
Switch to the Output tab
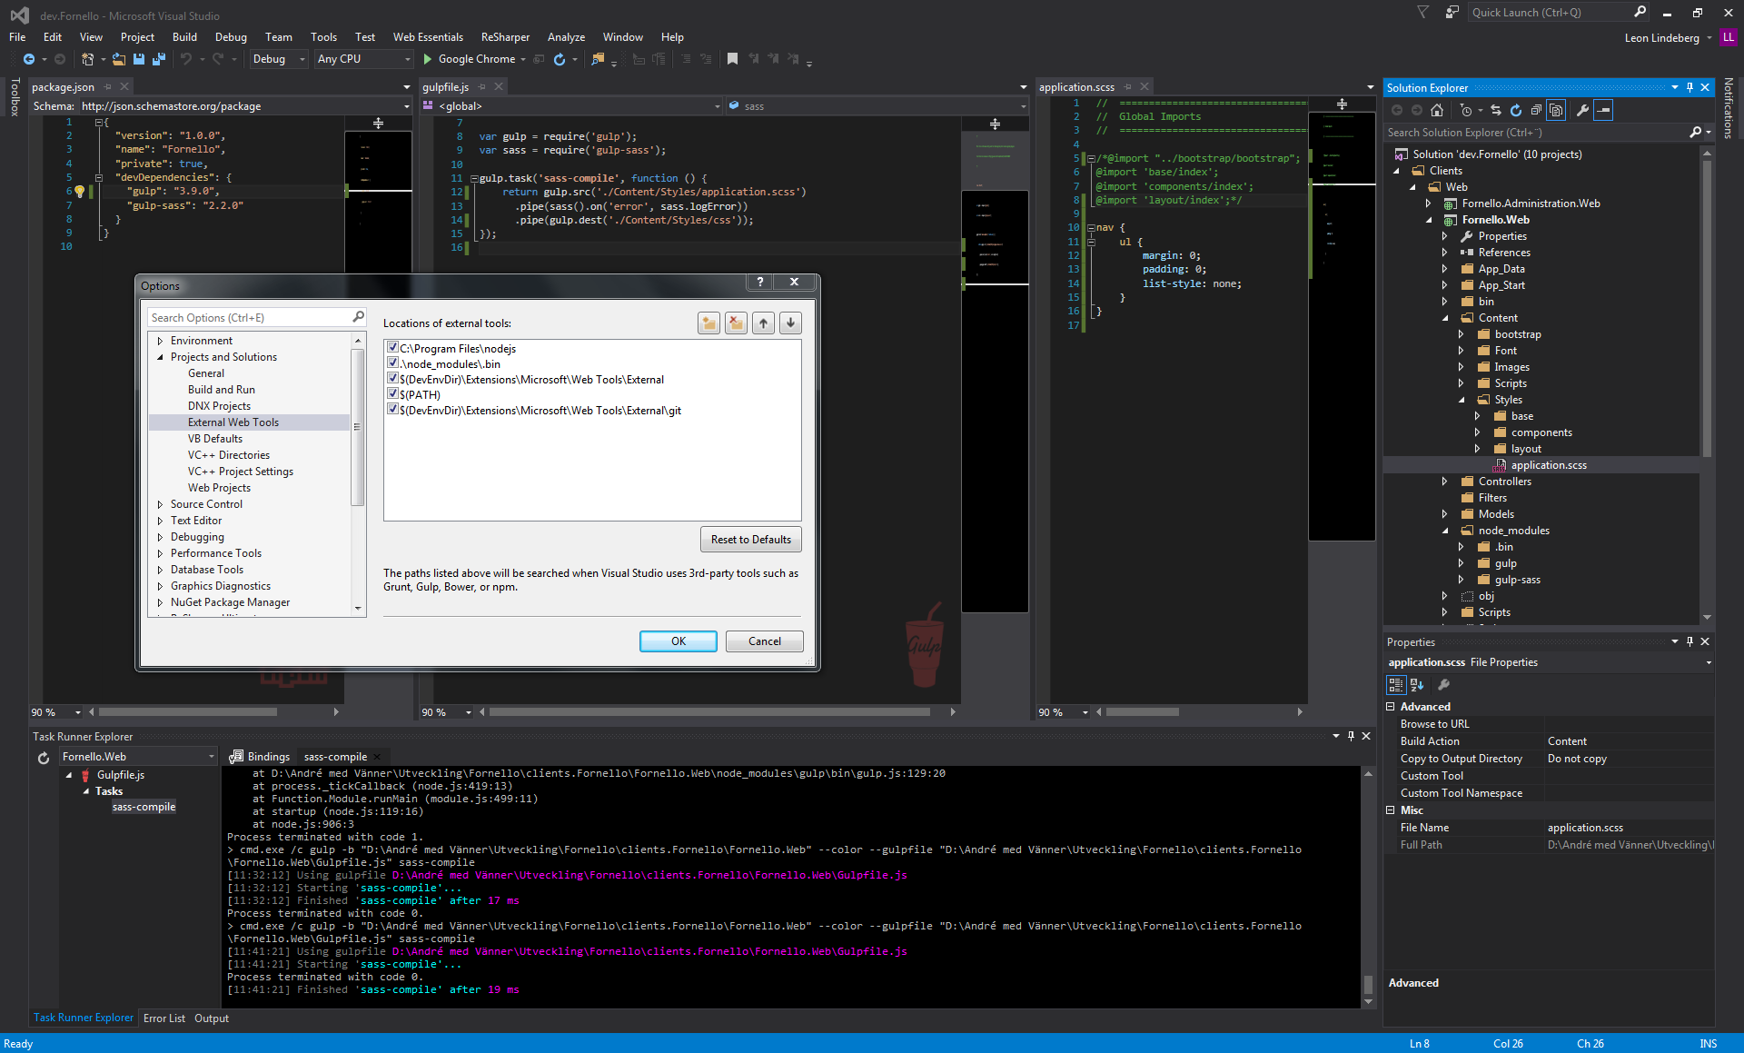pos(212,1018)
